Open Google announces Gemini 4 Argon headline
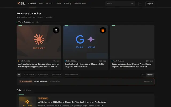 131,65
